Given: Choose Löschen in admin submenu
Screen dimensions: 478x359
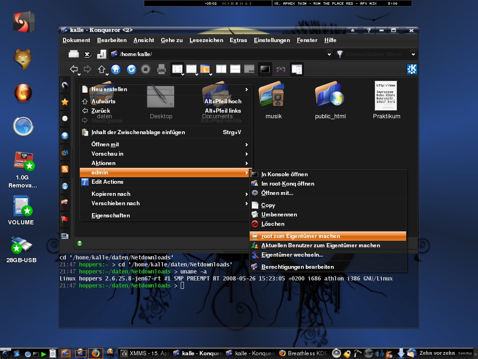Looking at the screenshot, I should (x=328, y=224).
